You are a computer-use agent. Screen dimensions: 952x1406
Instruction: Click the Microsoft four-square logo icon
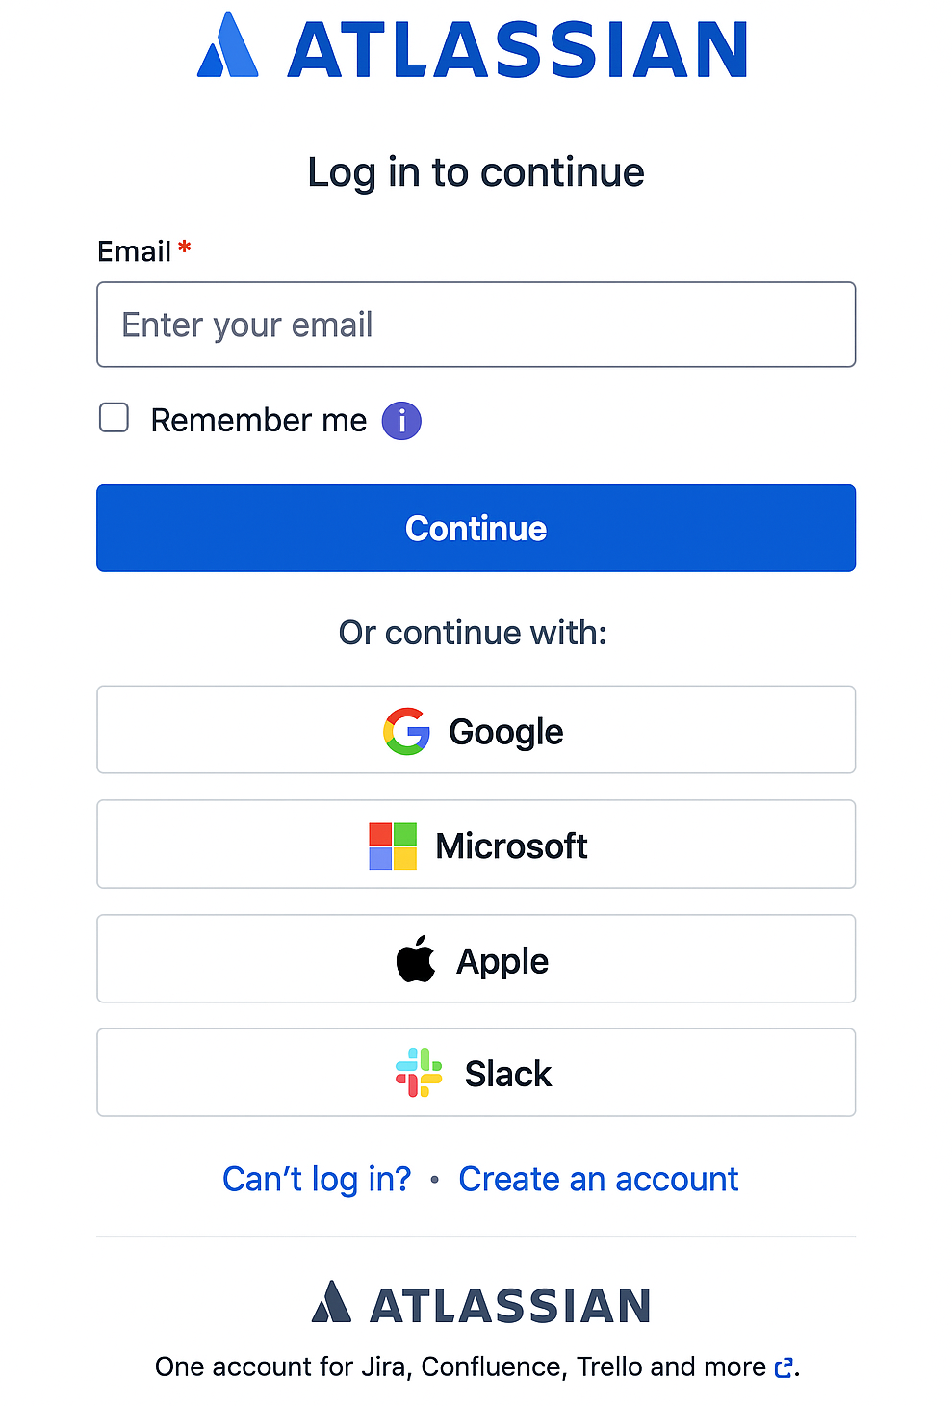point(393,846)
